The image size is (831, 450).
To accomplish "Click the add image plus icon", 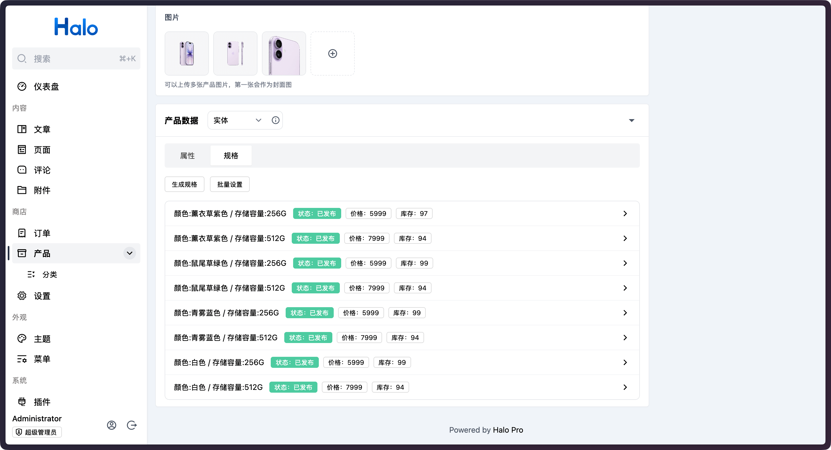I will (332, 53).
